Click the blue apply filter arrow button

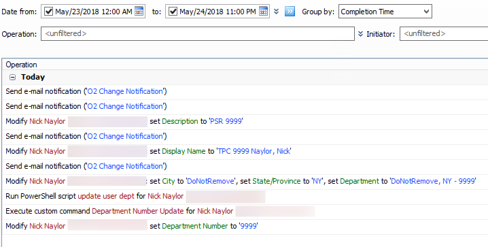290,12
